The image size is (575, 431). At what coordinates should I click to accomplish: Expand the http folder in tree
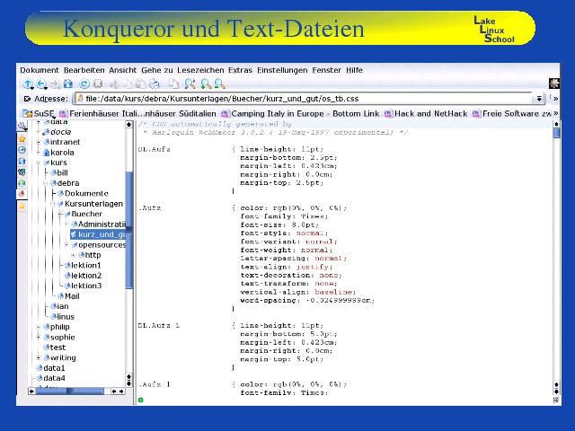(x=74, y=255)
